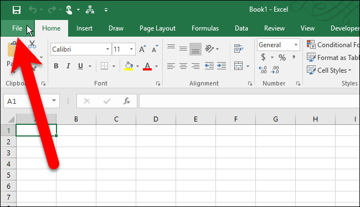
Task: Expand the Name Box dropdown arrow
Action: tap(54, 101)
